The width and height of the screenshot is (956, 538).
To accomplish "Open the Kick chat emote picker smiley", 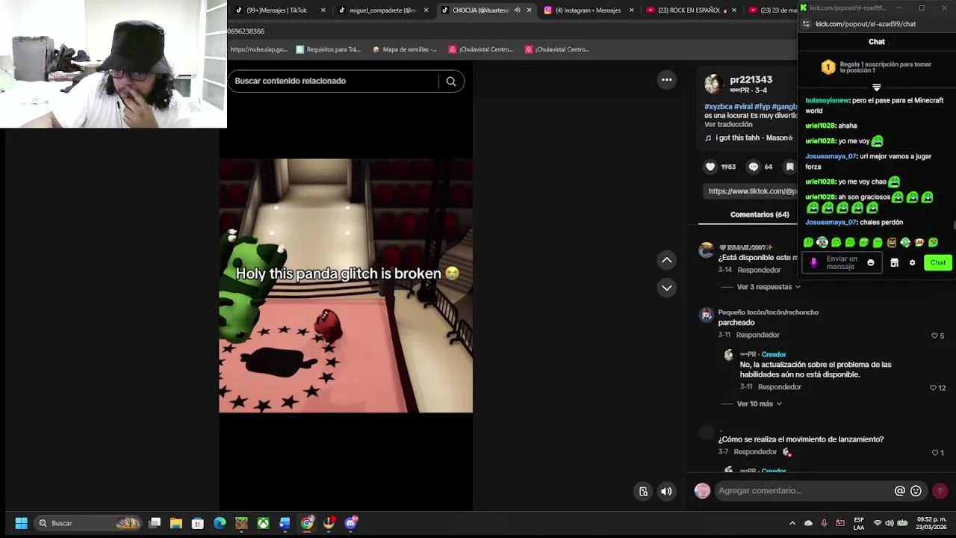I will tap(870, 263).
